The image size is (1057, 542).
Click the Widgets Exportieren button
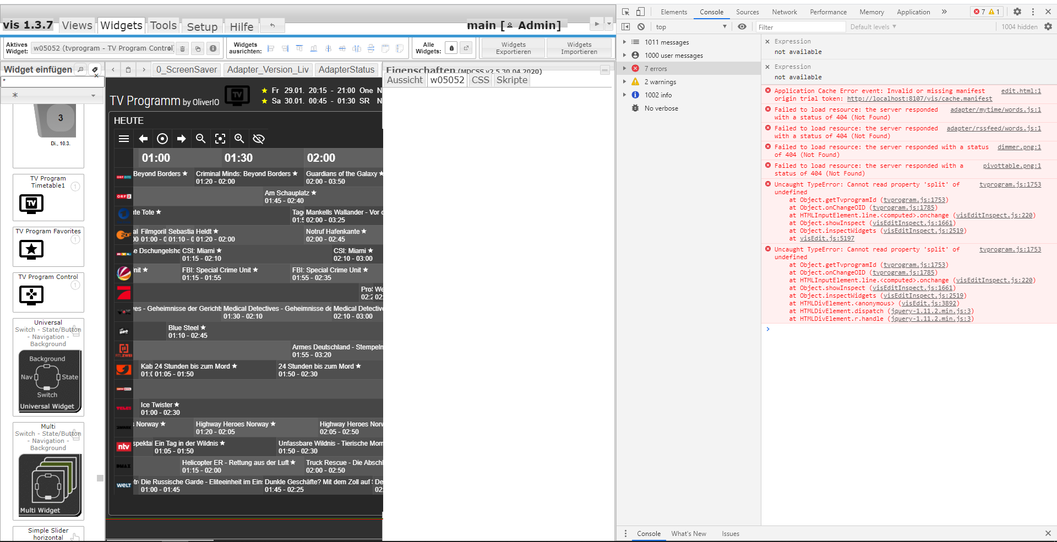(514, 48)
